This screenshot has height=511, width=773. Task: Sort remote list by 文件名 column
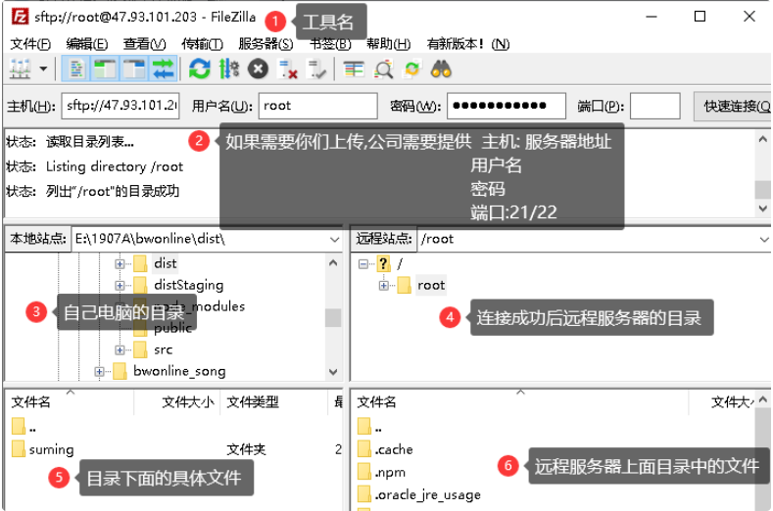[x=376, y=402]
